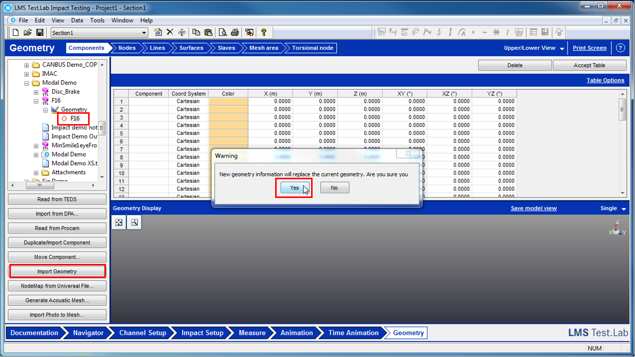
Task: Click the FFT toolbar icon
Action: [x=381, y=32]
